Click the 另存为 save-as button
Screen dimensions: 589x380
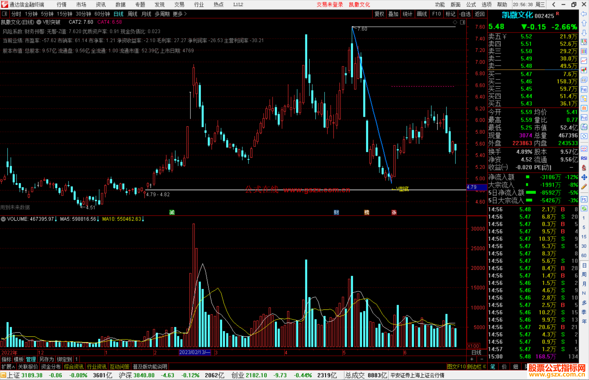(x=47, y=359)
